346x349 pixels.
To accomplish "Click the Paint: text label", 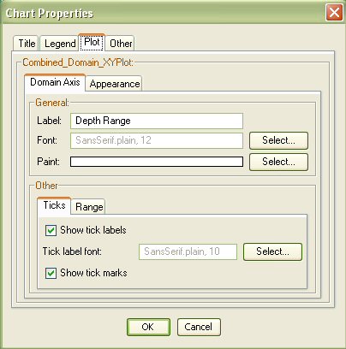I will click(x=48, y=162).
